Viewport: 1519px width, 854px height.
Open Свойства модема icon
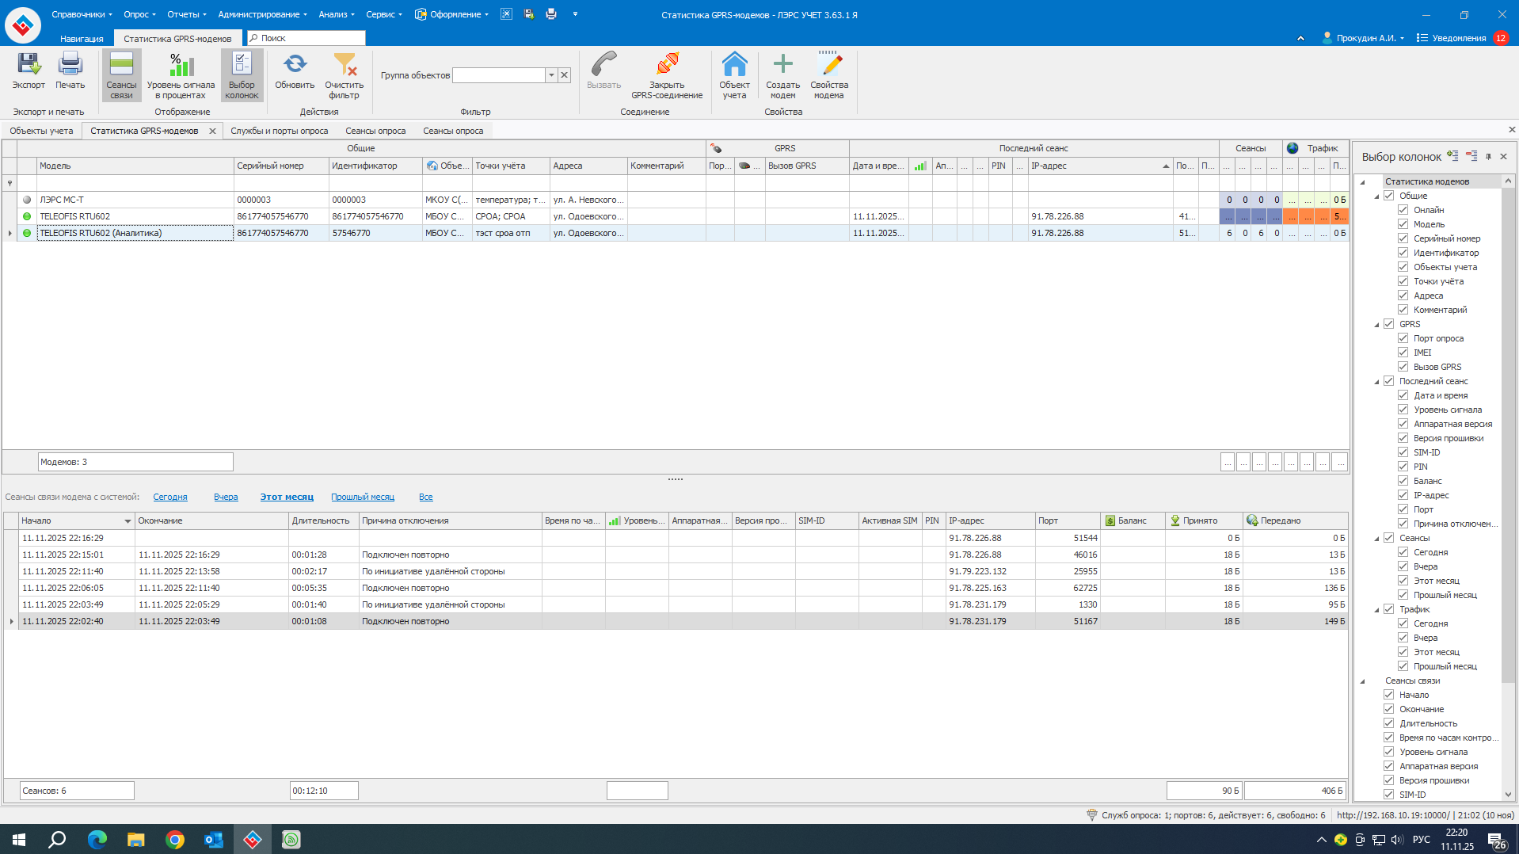coord(829,65)
